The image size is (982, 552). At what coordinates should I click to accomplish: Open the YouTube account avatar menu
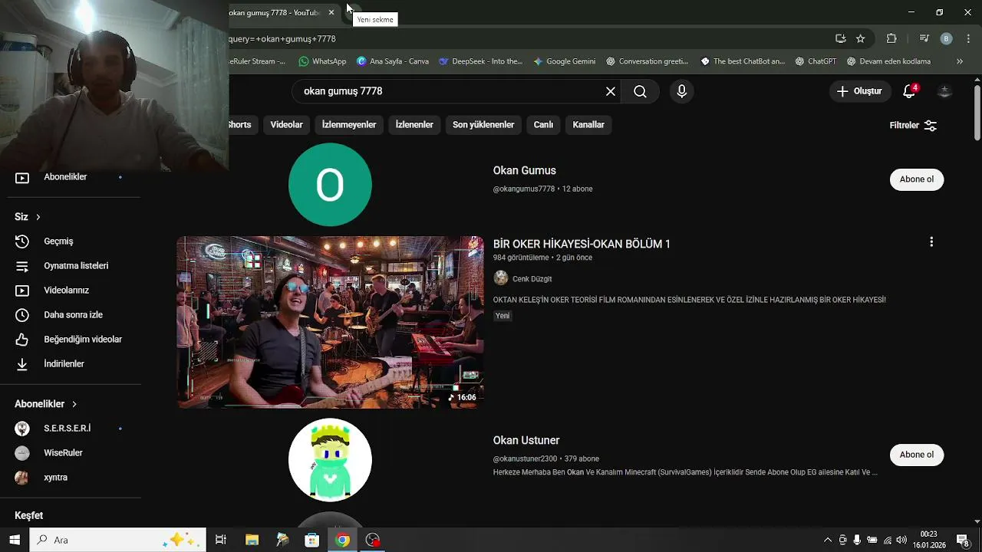tap(945, 91)
